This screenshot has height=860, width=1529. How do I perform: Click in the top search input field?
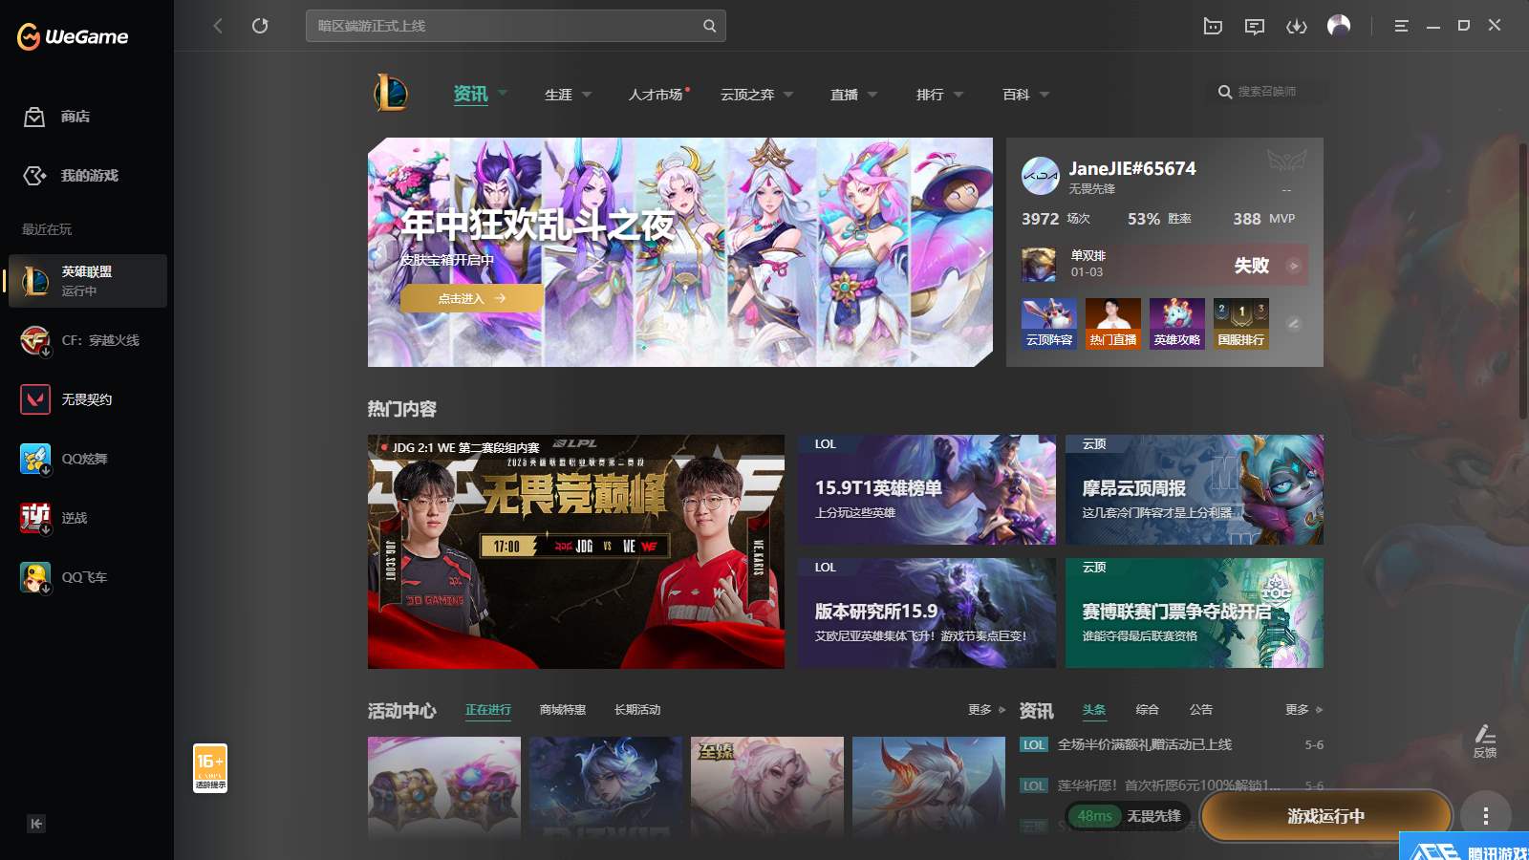coord(506,26)
